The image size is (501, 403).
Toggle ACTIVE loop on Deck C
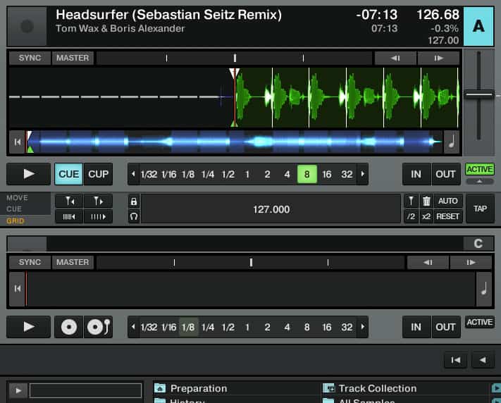coord(479,322)
